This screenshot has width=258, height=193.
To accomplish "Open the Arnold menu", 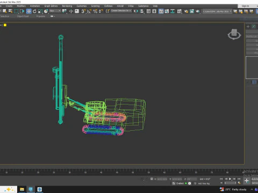I will [x=120, y=6].
